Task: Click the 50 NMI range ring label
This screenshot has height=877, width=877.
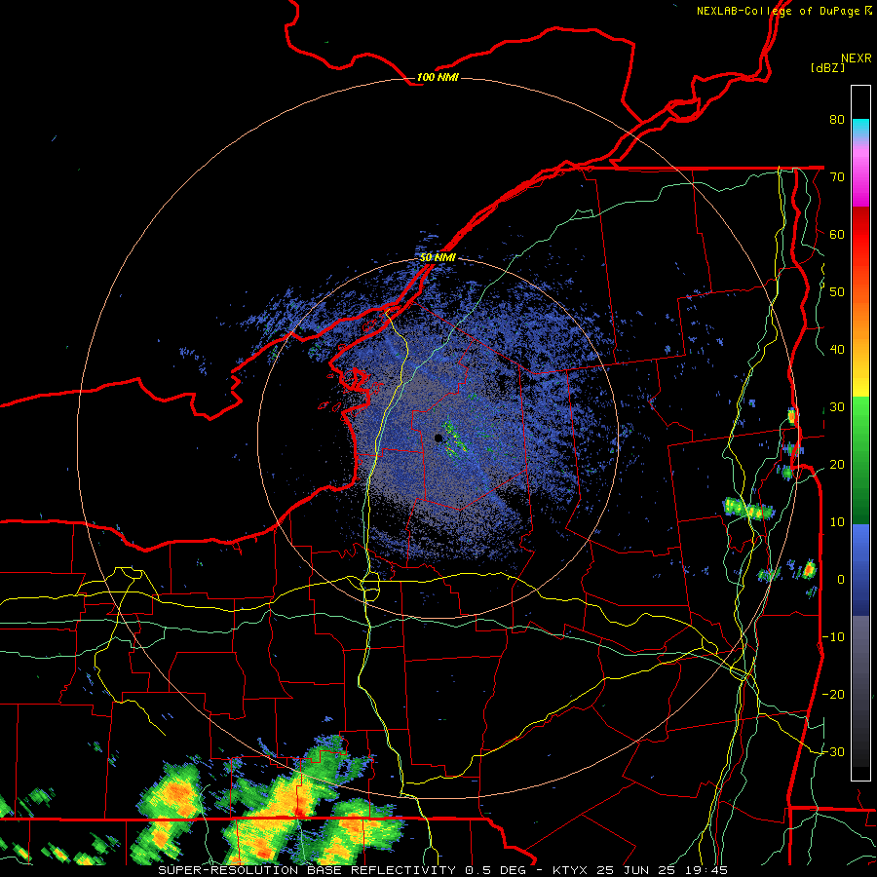Action: (438, 257)
